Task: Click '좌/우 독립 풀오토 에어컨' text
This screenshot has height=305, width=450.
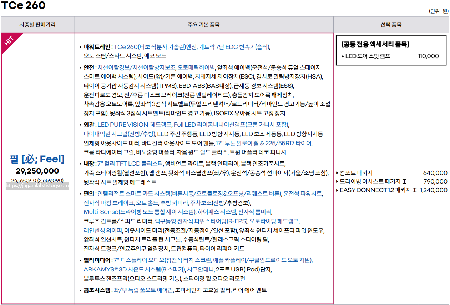Action: (x=143, y=290)
